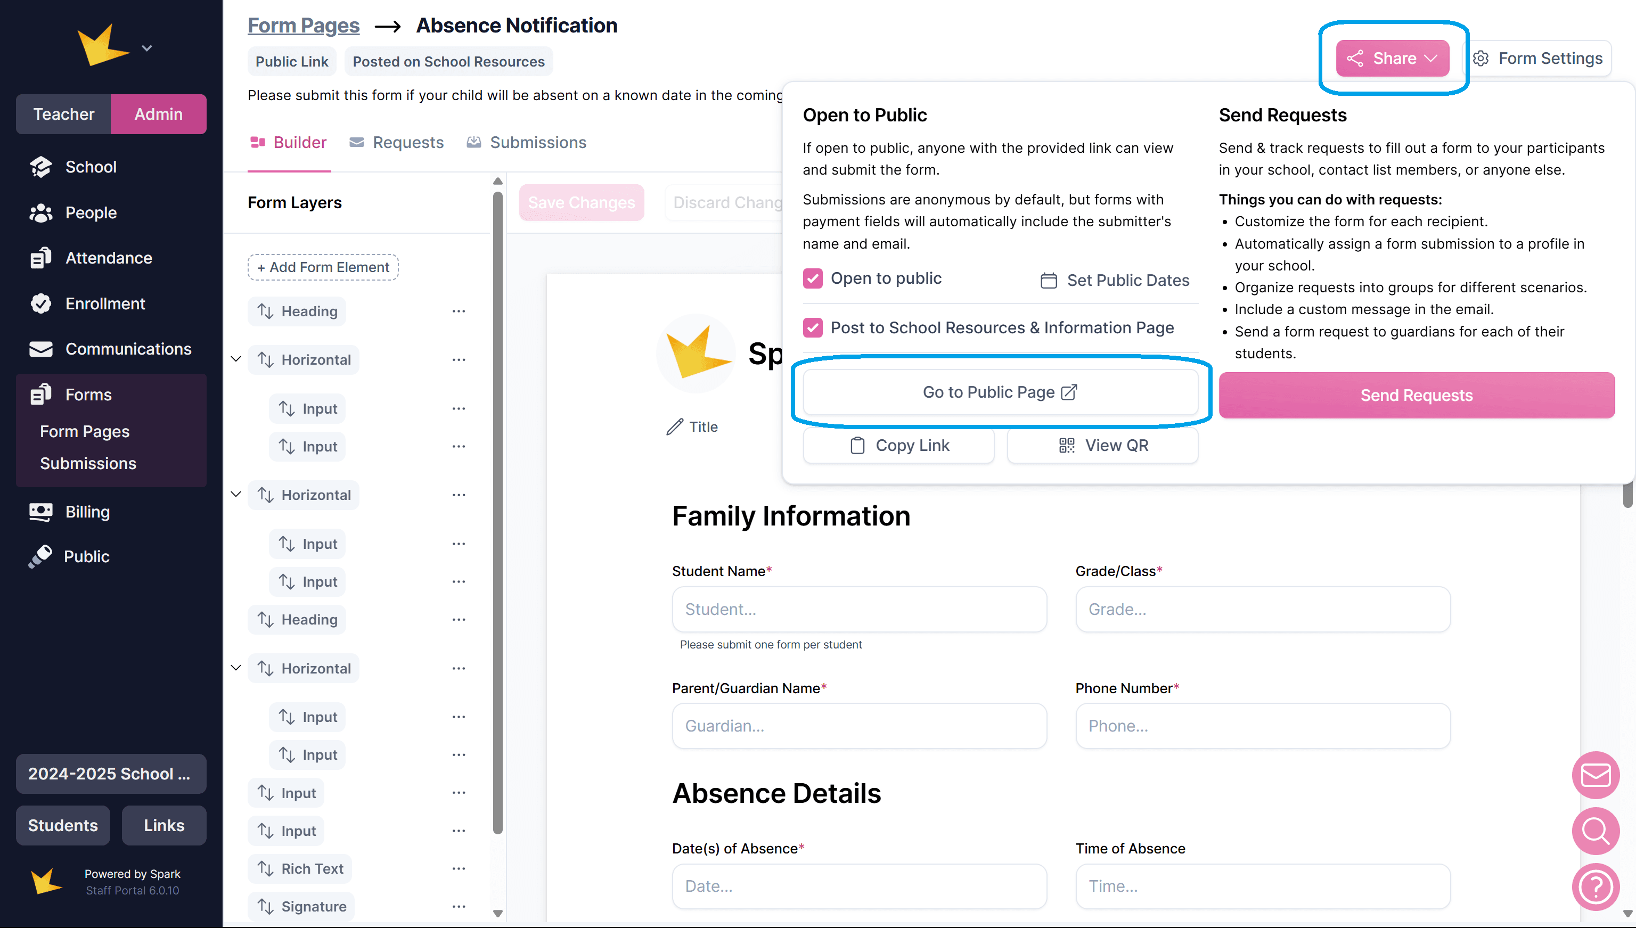The width and height of the screenshot is (1636, 928).
Task: Open three-dot menu for Signature layer
Action: click(x=458, y=906)
